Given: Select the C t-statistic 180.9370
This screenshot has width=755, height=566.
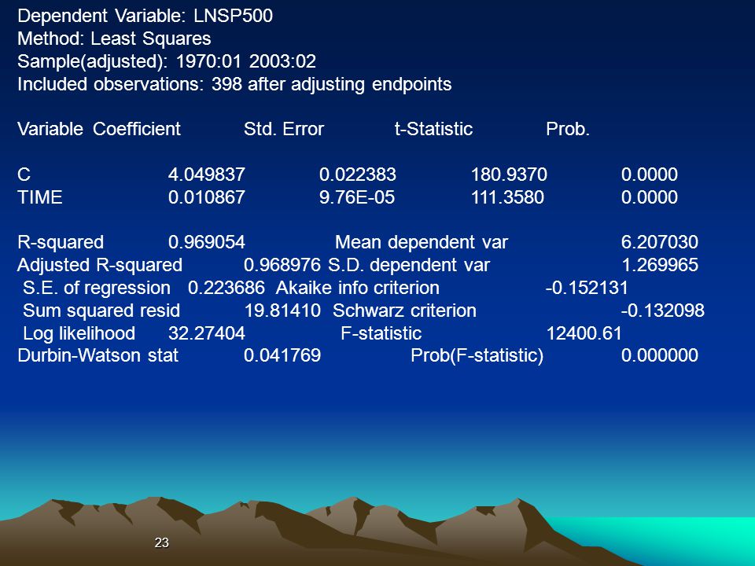Looking at the screenshot, I should (x=509, y=175).
